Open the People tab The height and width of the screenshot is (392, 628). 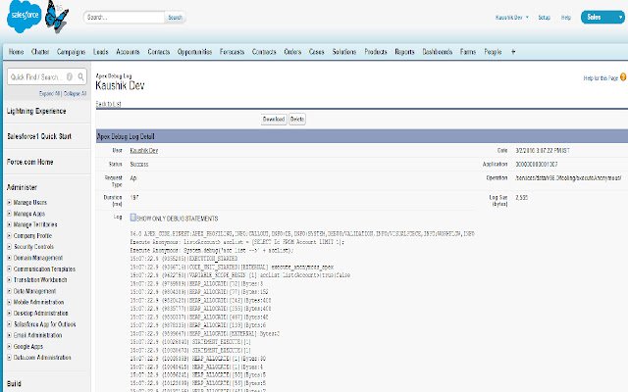tap(493, 52)
